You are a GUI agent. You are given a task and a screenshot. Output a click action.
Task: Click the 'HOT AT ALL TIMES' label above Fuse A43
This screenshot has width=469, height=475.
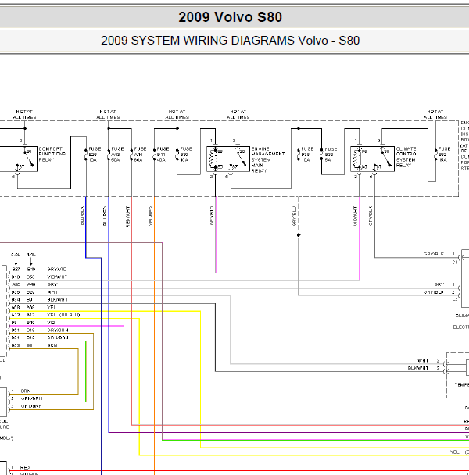[108, 115]
